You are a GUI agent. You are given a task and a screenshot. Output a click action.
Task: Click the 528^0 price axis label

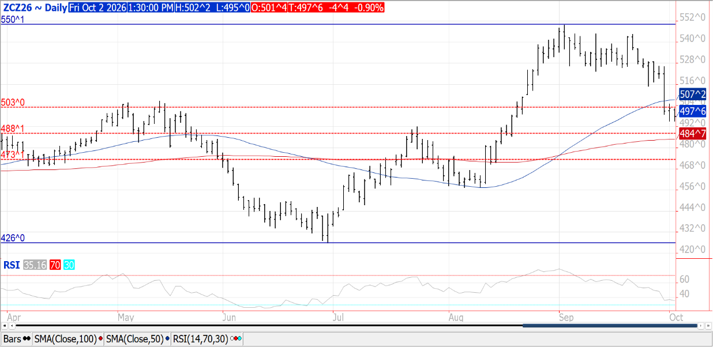tap(693, 60)
